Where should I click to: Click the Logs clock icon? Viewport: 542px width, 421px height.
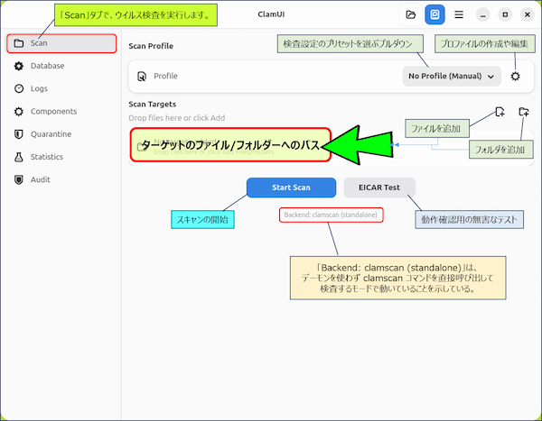click(x=19, y=88)
